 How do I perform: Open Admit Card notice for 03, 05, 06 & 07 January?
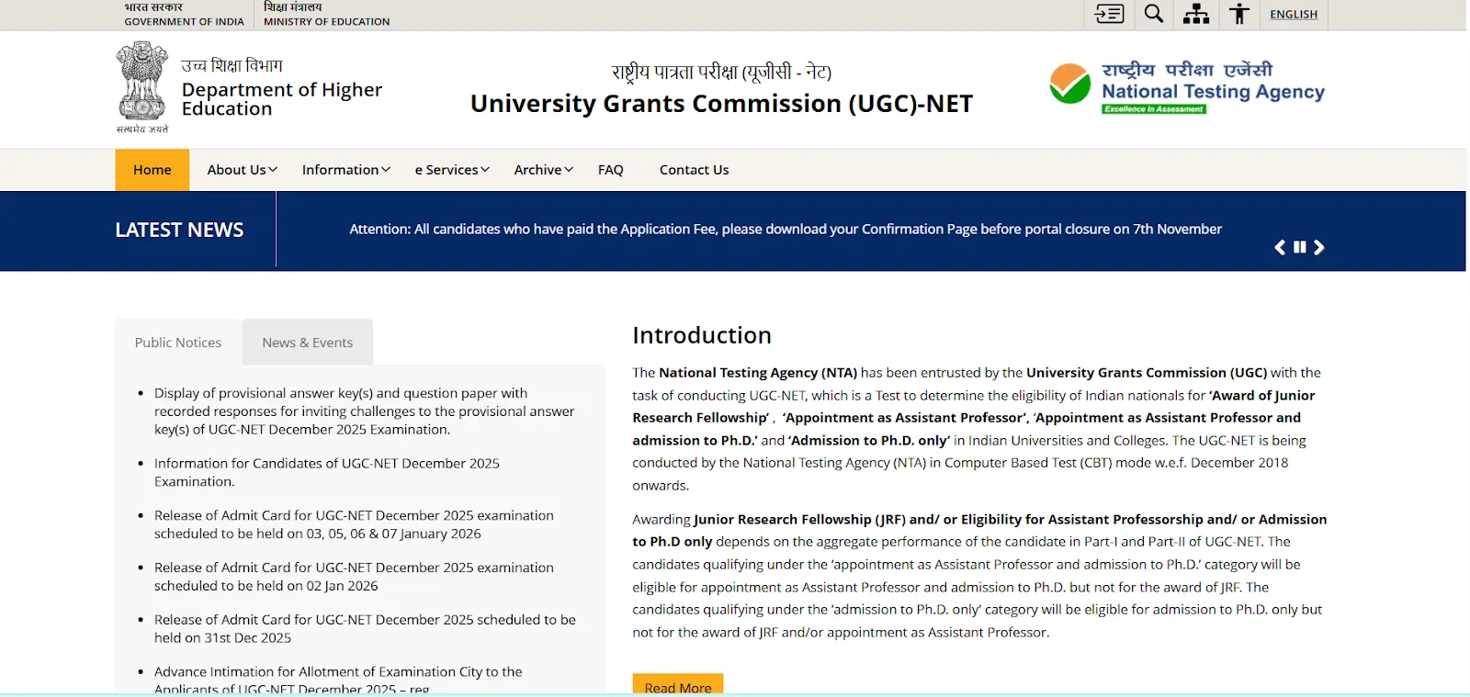pos(355,524)
